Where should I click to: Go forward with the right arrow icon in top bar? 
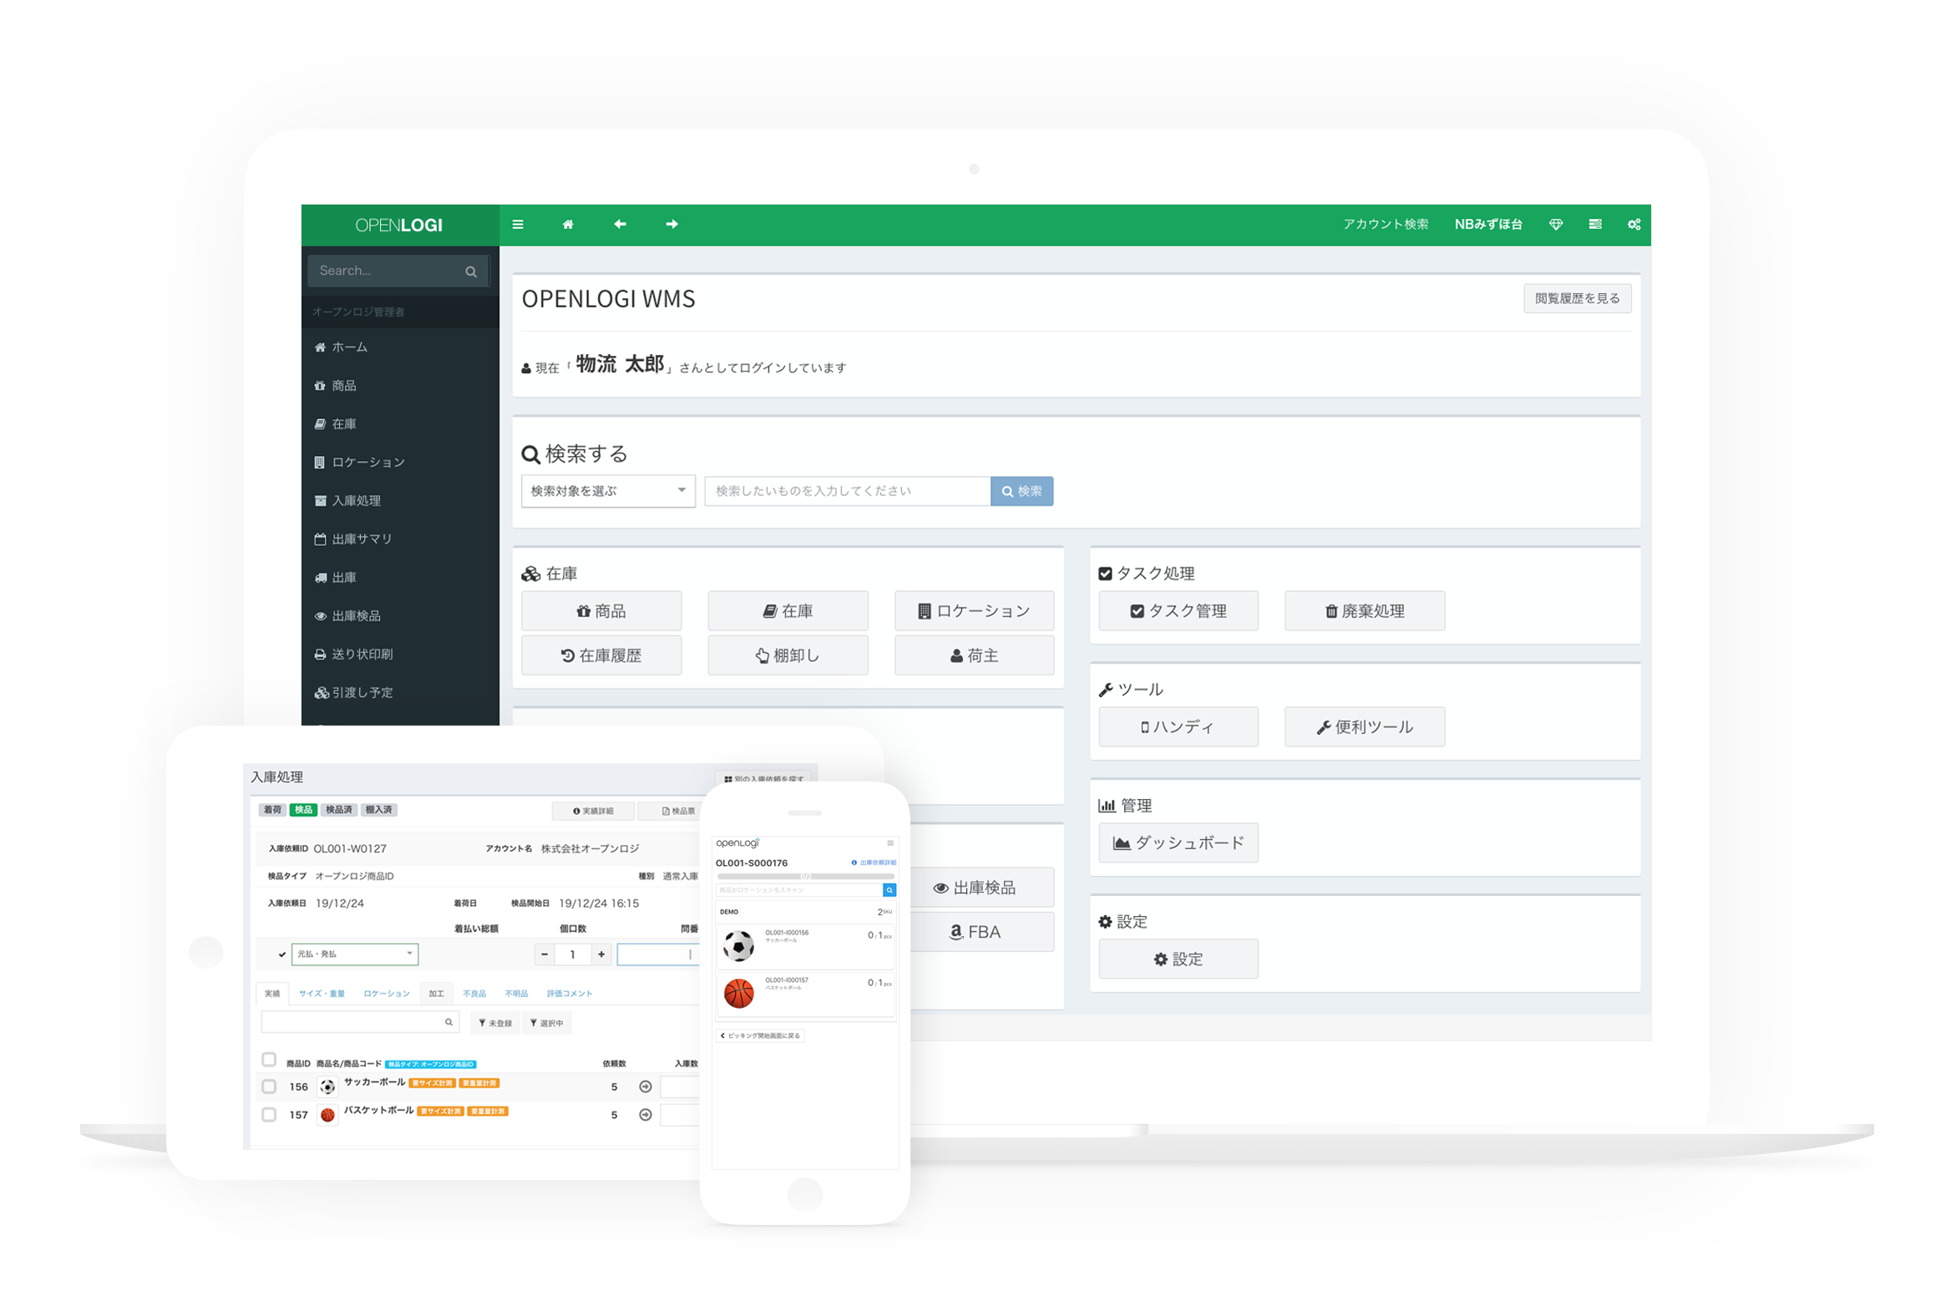pyautogui.click(x=671, y=224)
